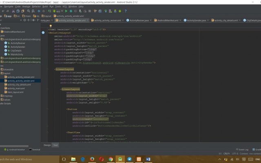Select AndroidManifest.xml in project tree
The image size is (261, 163).
point(13,32)
